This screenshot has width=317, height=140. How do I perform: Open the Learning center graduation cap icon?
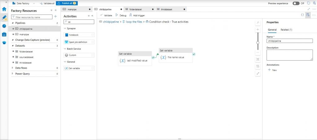pos(4,43)
